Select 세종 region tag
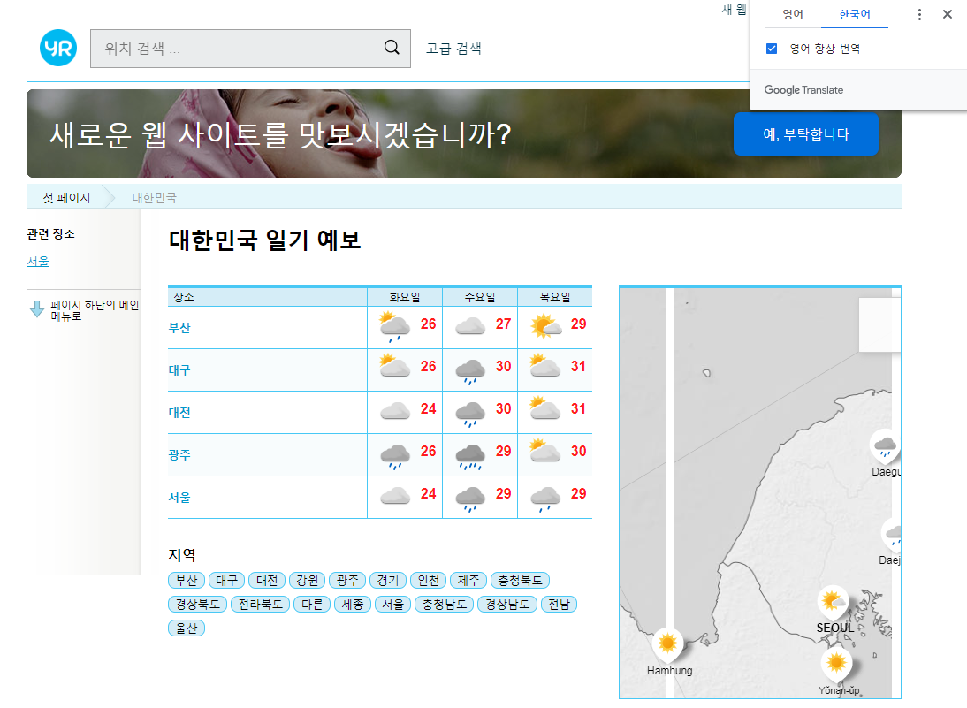Image resolution: width=967 pixels, height=708 pixels. click(352, 605)
